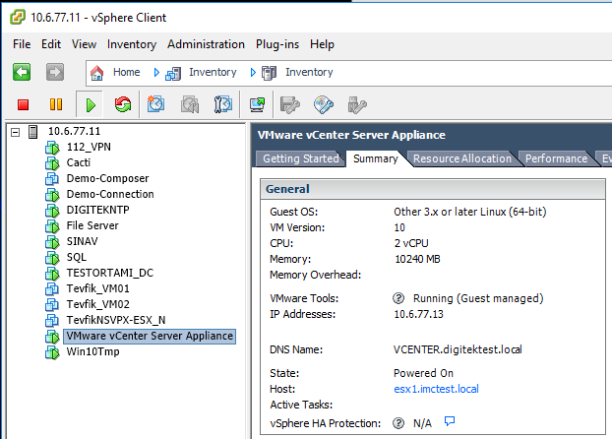
Task: Open the File menu
Action: pos(22,44)
